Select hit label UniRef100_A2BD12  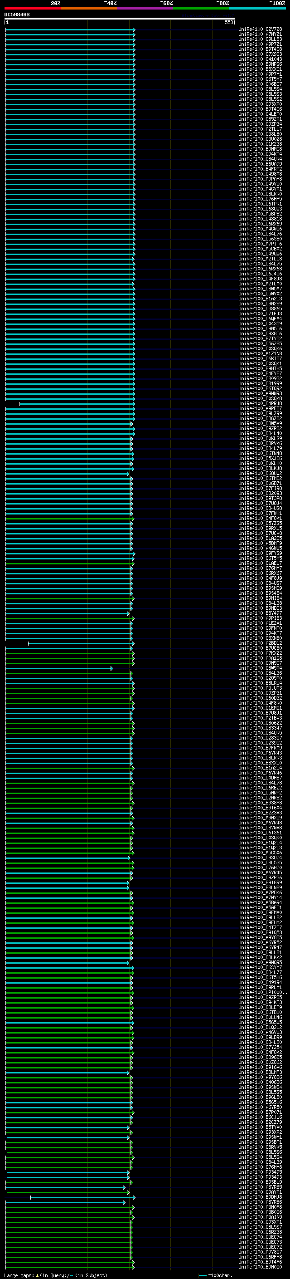click(x=260, y=643)
